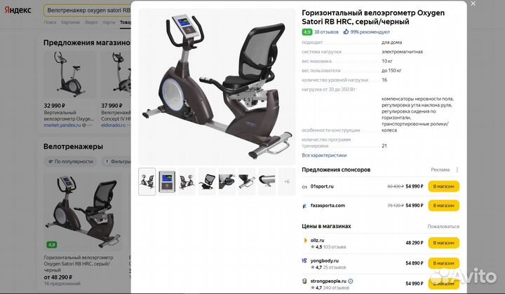Click the thumbs-up 99% рекомендуют icon
The image size is (505, 294).
(x=346, y=31)
